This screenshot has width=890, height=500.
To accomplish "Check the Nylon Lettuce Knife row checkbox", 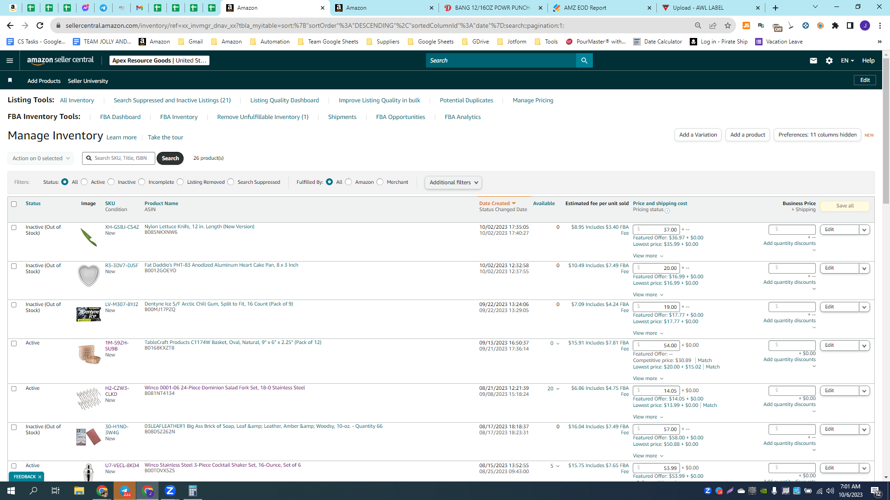I will [x=14, y=228].
